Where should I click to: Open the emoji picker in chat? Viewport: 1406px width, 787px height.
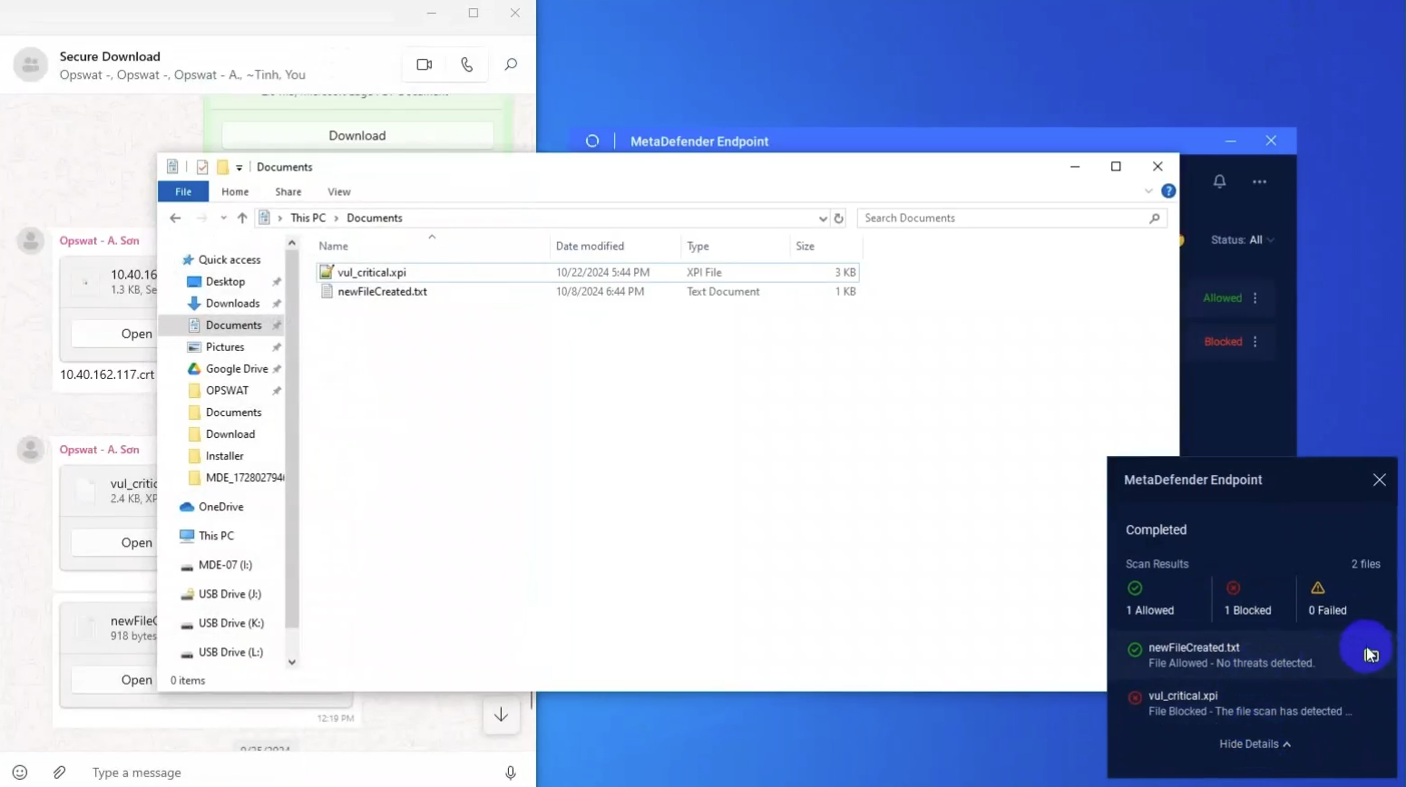click(x=20, y=772)
